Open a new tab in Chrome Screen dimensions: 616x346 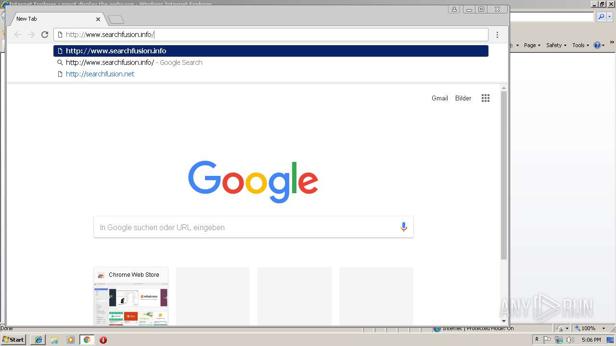[x=116, y=19]
